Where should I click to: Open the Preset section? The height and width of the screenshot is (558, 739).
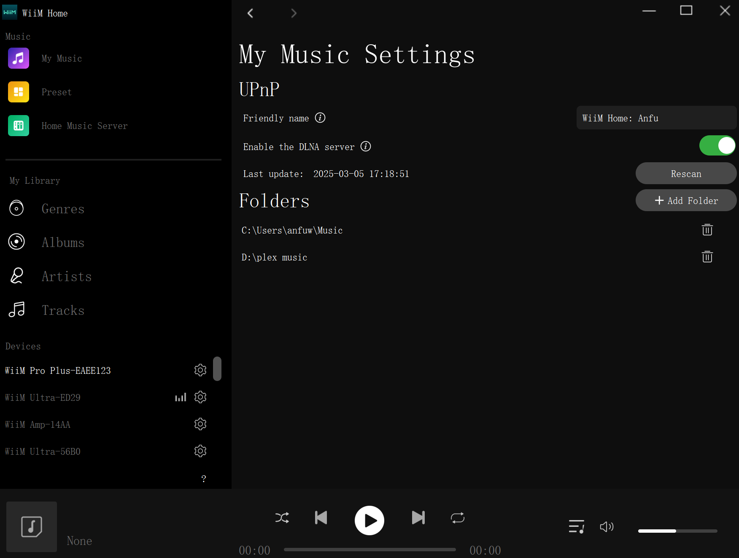(57, 92)
